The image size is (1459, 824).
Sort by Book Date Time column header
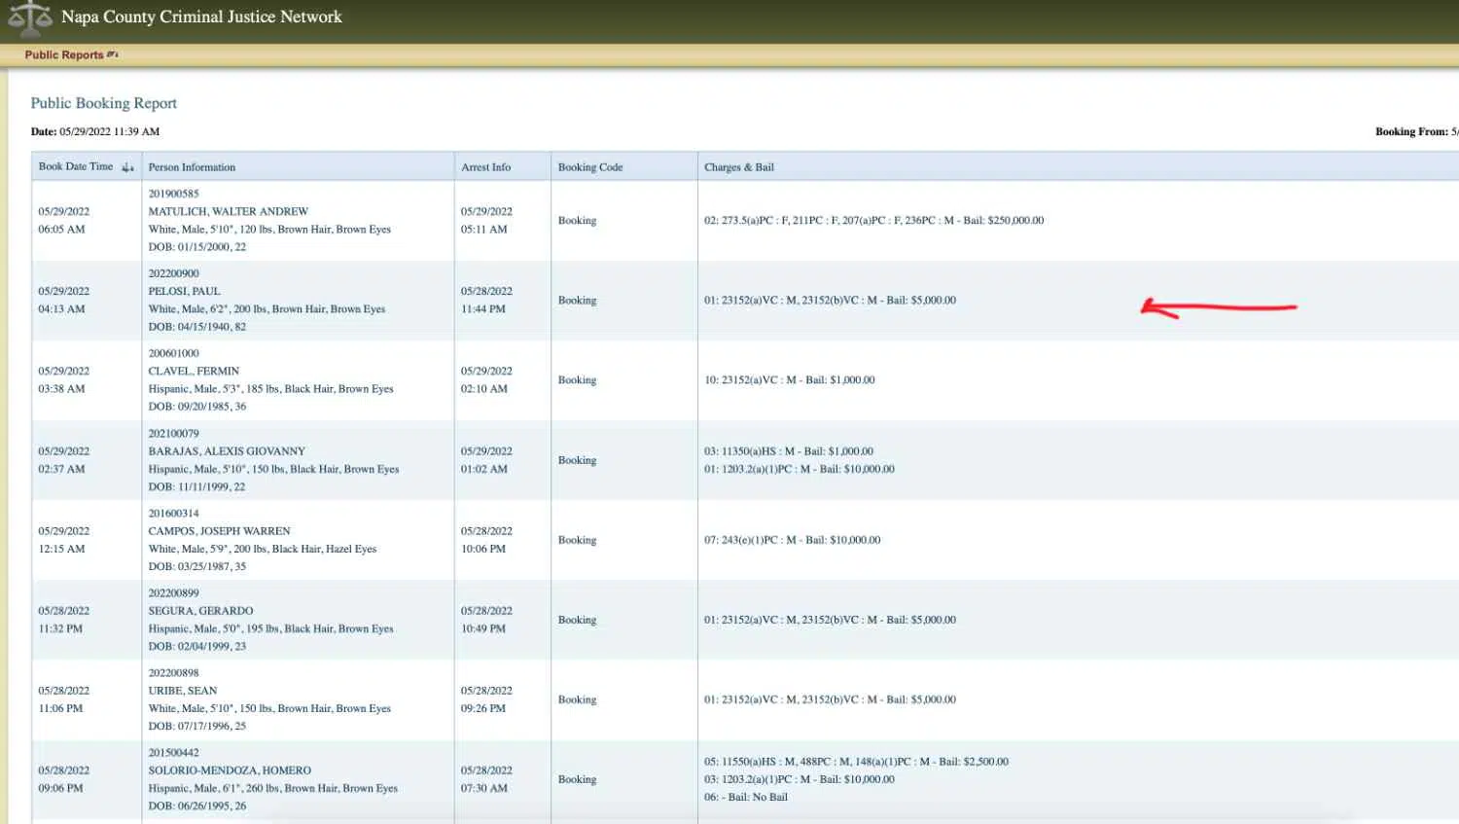point(76,166)
